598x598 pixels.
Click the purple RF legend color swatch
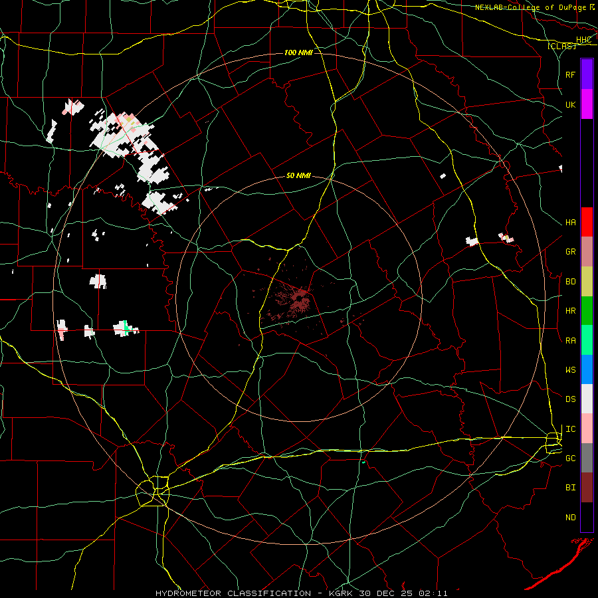pos(587,74)
